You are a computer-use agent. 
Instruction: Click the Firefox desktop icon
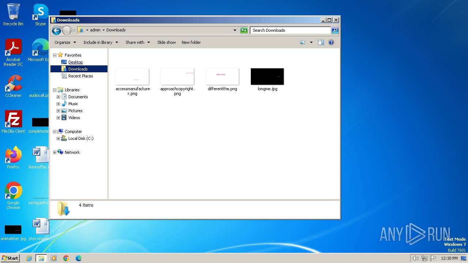(x=13, y=158)
